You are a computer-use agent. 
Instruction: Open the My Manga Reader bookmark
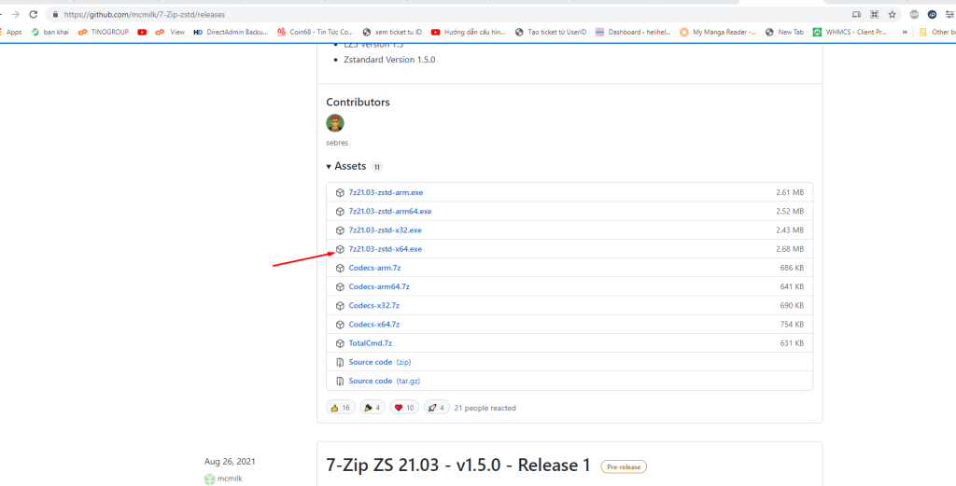(x=718, y=33)
